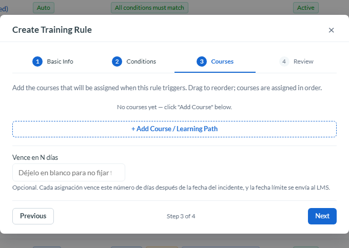349x248 pixels.
Task: Click the All conditions must match badge
Action: click(149, 8)
